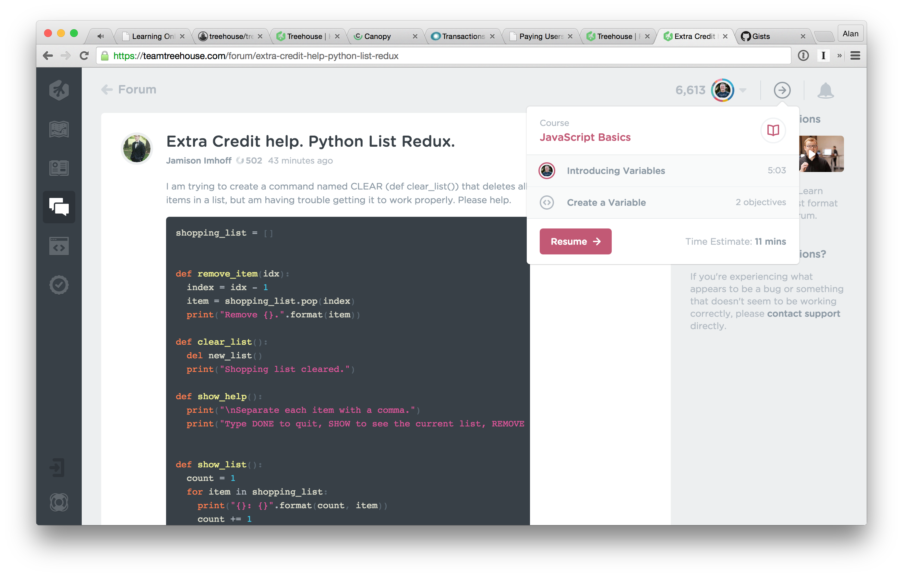Toggle the resume course arrow circle
The height and width of the screenshot is (577, 903).
click(x=782, y=91)
